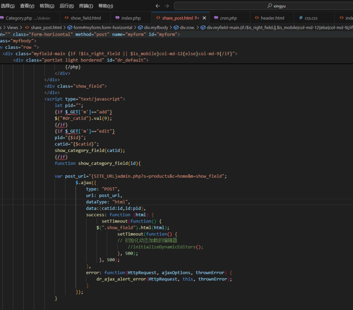Open the 运行(R) menu

[67, 6]
